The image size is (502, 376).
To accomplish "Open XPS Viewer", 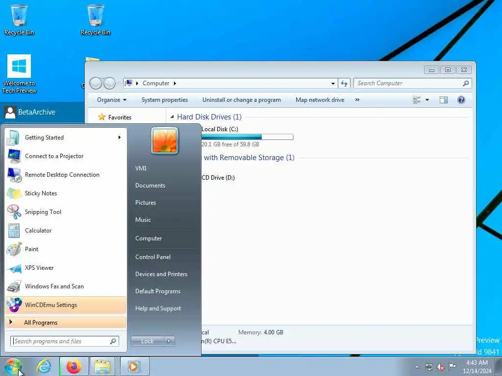I will (66, 268).
